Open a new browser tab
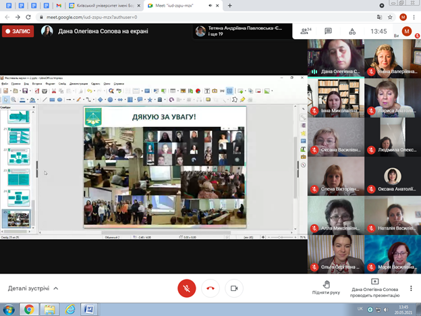 (230, 5)
